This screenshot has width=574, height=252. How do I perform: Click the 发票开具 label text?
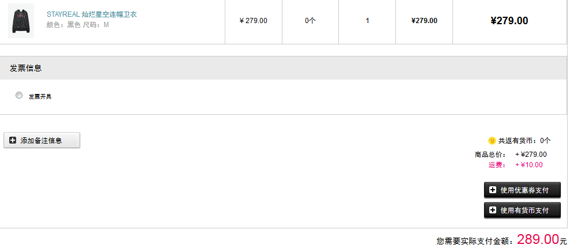click(40, 96)
